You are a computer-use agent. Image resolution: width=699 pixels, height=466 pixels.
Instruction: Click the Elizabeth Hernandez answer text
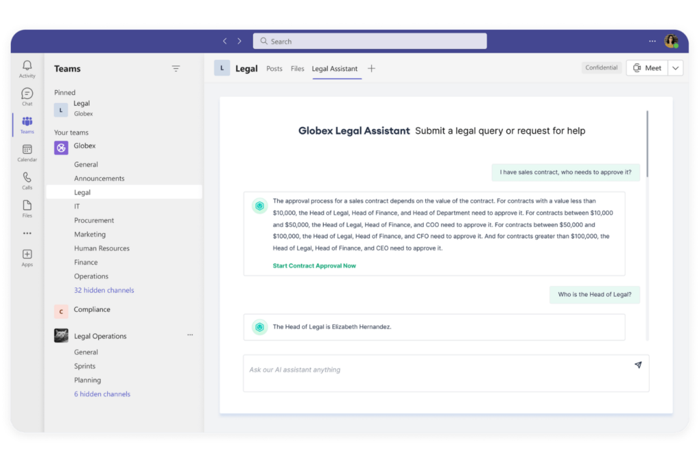click(x=332, y=327)
